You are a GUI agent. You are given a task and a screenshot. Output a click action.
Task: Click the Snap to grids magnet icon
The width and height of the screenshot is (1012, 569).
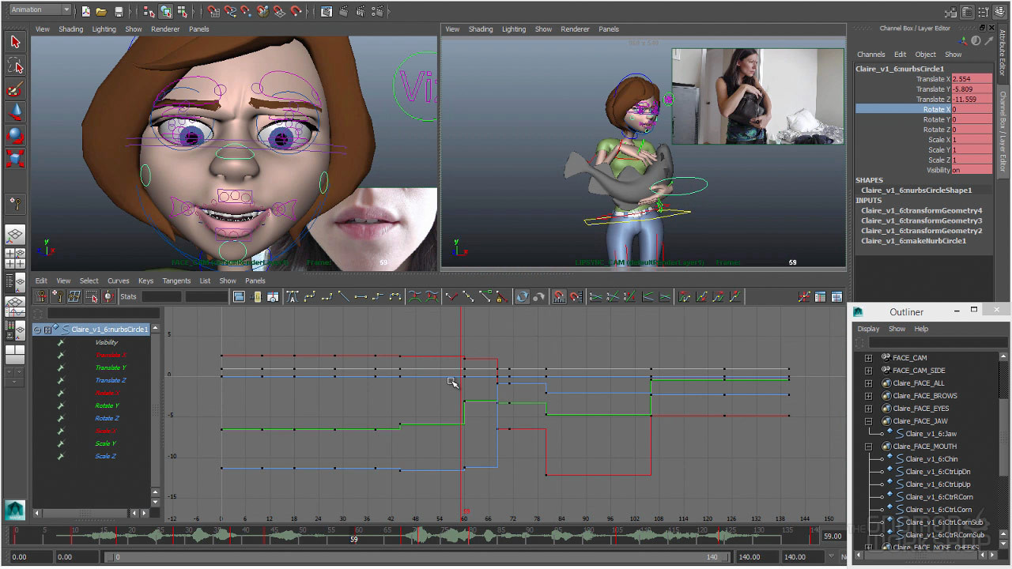pos(213,12)
